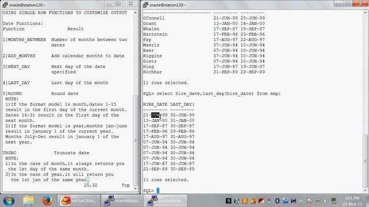Click the '31-JAN-00' last day value

pos(182,120)
